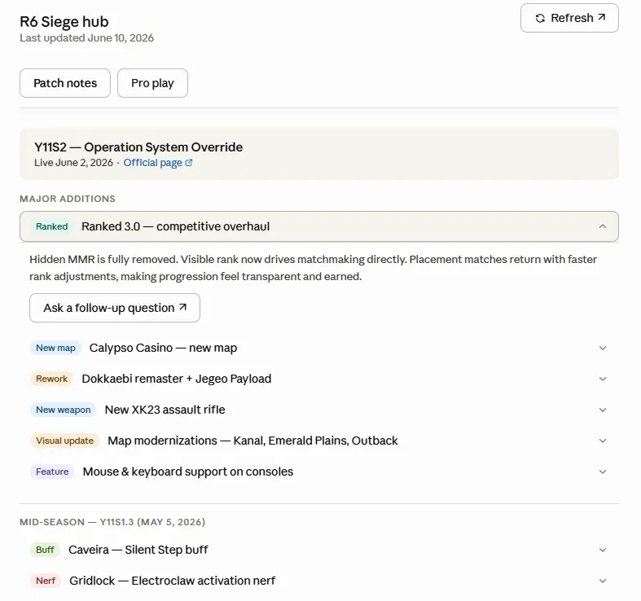Open the Official page link
The height and width of the screenshot is (601, 641).
pyautogui.click(x=158, y=163)
